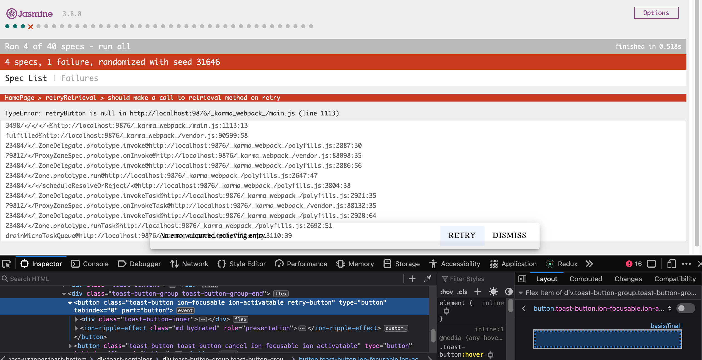Toggle dark color scheme simulation moon icon
Image resolution: width=702 pixels, height=360 pixels.
click(x=509, y=292)
